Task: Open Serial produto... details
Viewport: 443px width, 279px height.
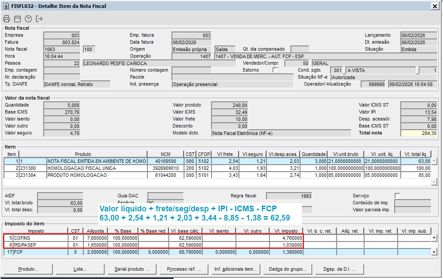Action: click(x=132, y=269)
